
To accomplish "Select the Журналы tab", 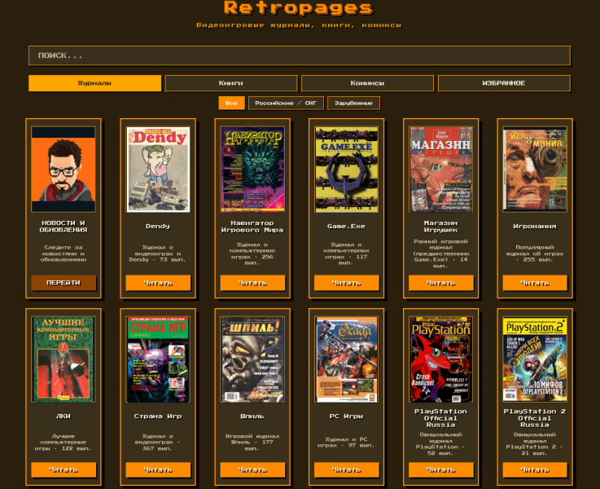I will pyautogui.click(x=95, y=83).
